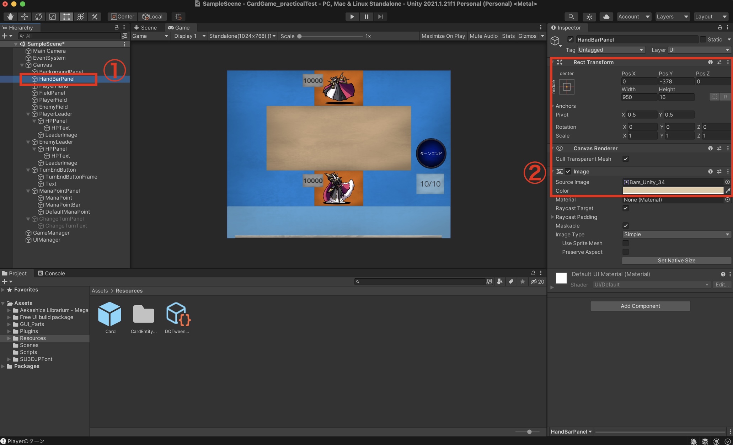The image size is (733, 445).
Task: Toggle Cull Transparent Mesh checkbox
Action: 626,159
